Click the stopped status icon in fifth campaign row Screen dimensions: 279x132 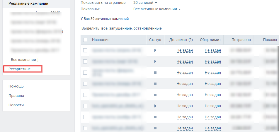[x=155, y=95]
